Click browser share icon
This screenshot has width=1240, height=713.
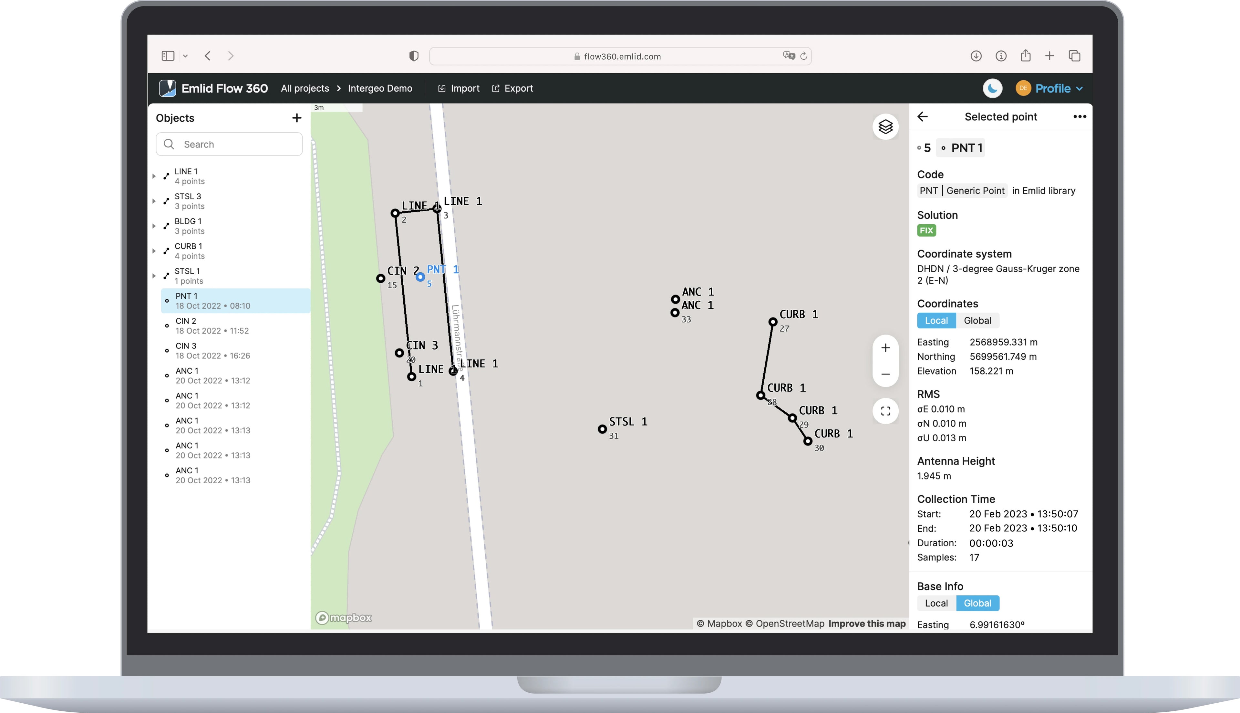1025,56
